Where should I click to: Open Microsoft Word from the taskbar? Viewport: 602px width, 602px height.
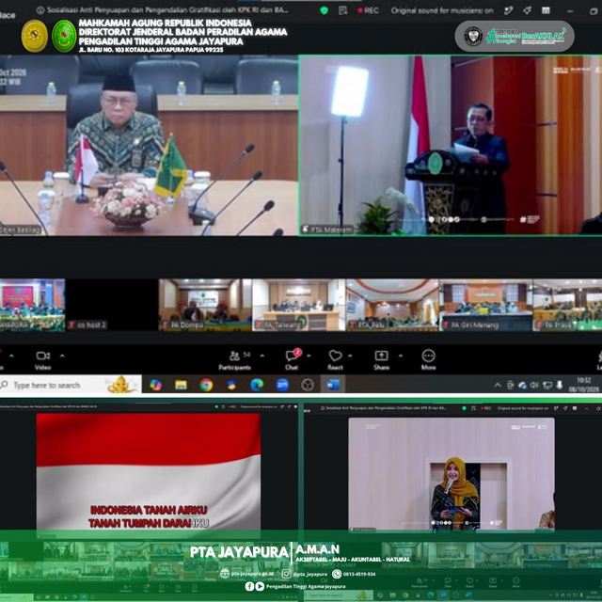click(333, 385)
